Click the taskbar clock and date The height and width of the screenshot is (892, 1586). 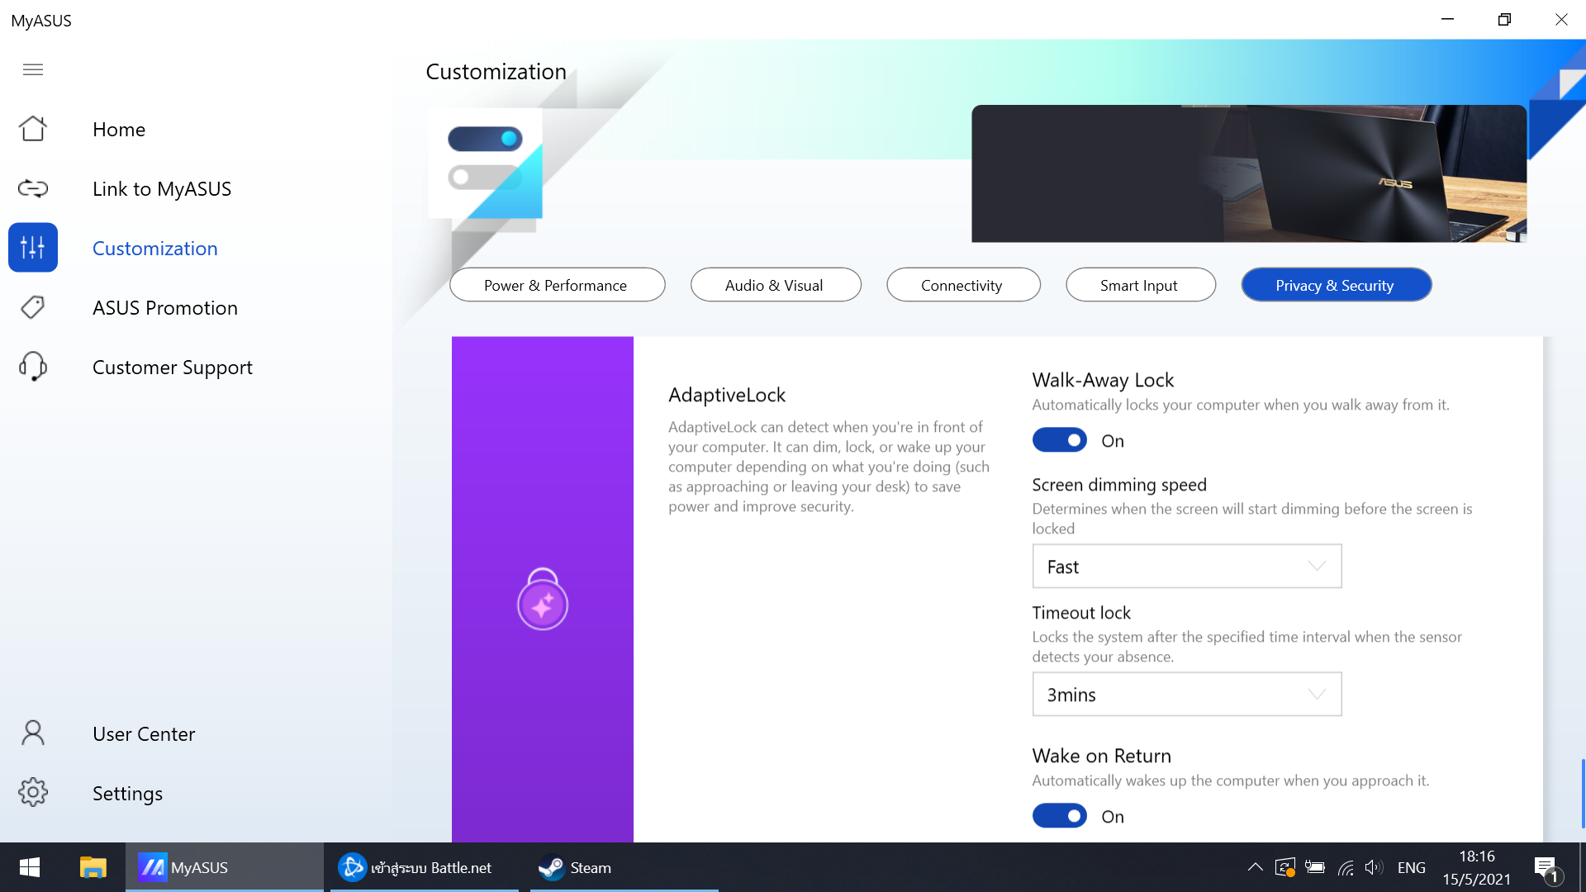pos(1476,867)
